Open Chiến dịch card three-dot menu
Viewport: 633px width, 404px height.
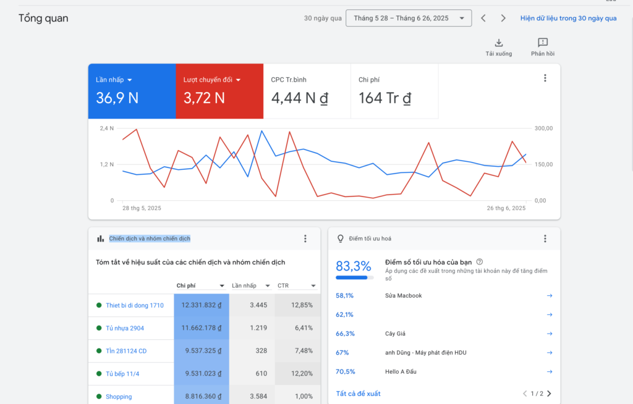(305, 238)
